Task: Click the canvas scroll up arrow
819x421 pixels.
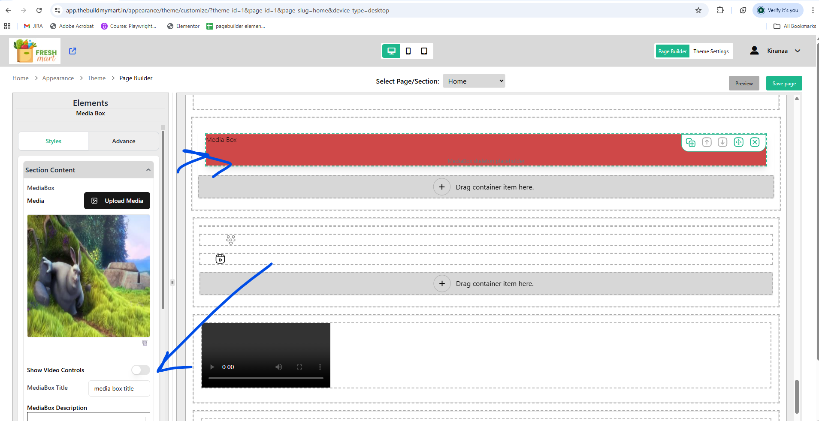Action: coord(797,99)
